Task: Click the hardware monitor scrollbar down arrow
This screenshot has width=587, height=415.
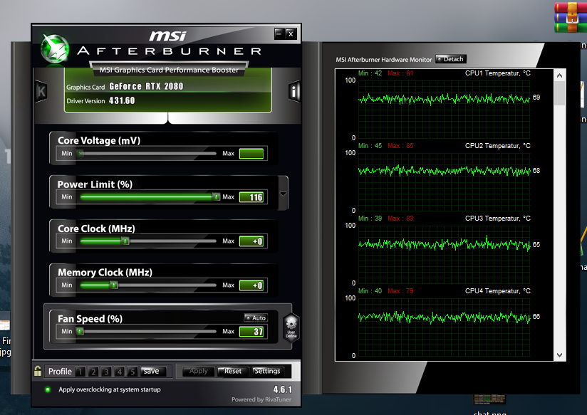Action: coord(559,355)
